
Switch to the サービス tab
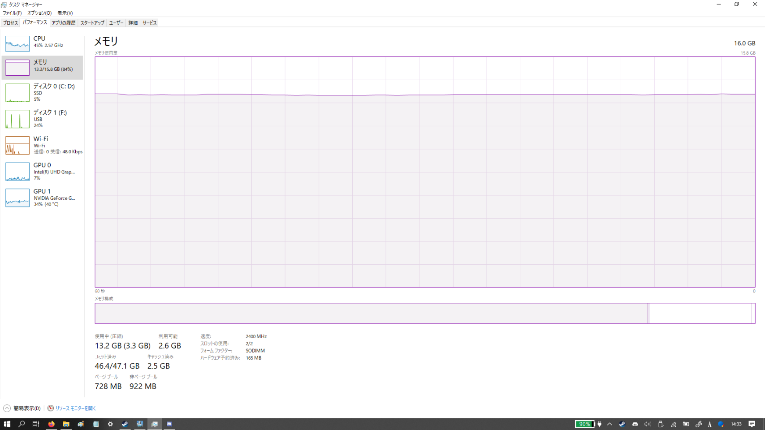[x=150, y=23]
